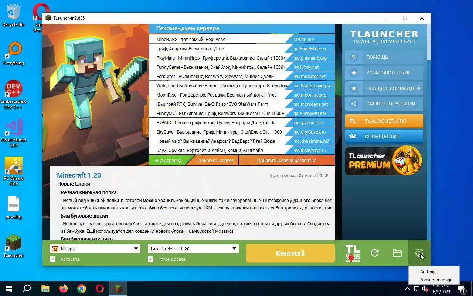This screenshot has height=296, width=473.
Task: Click the ONLINE С ДРУЗЬЯМИ button
Action: tap(384, 104)
